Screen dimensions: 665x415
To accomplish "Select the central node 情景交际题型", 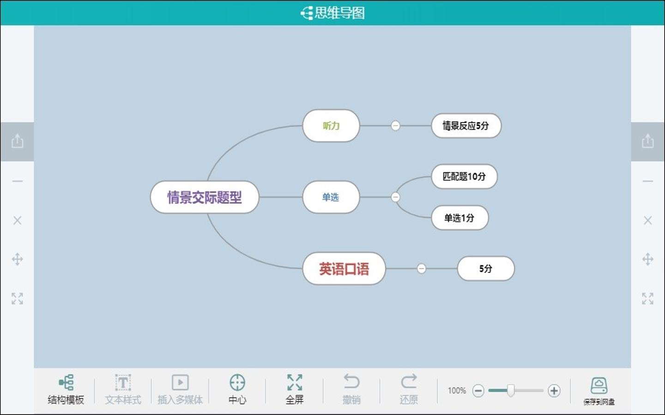I will click(x=205, y=197).
